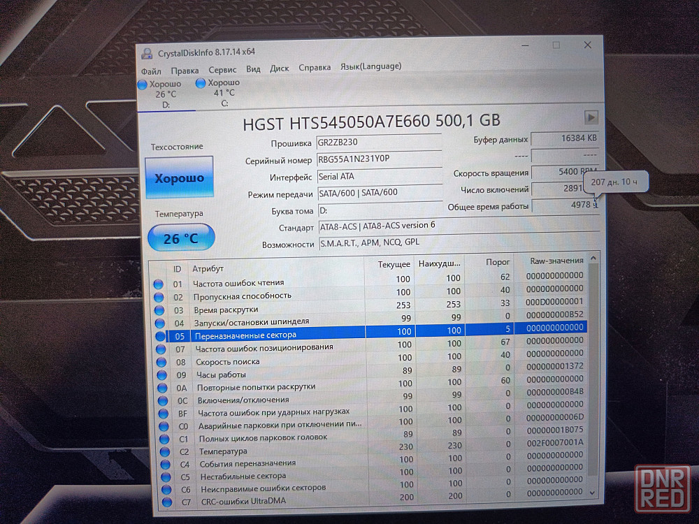The image size is (699, 524).
Task: Select the Переназначенные сектора row
Action: click(x=370, y=332)
